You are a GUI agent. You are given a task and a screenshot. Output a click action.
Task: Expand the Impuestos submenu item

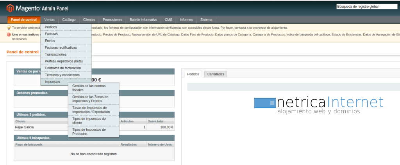click(x=66, y=82)
